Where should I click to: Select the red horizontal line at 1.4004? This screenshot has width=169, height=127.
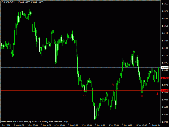[x=81, y=78]
